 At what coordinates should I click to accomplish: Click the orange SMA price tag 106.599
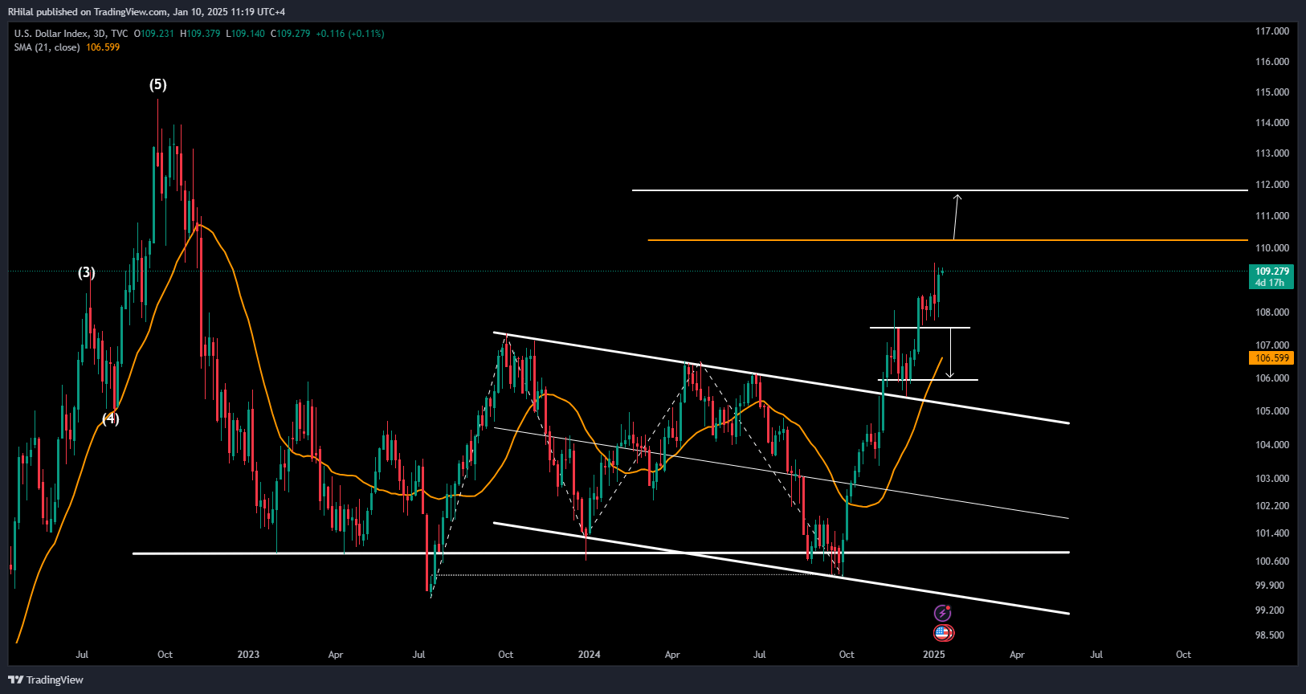1272,358
